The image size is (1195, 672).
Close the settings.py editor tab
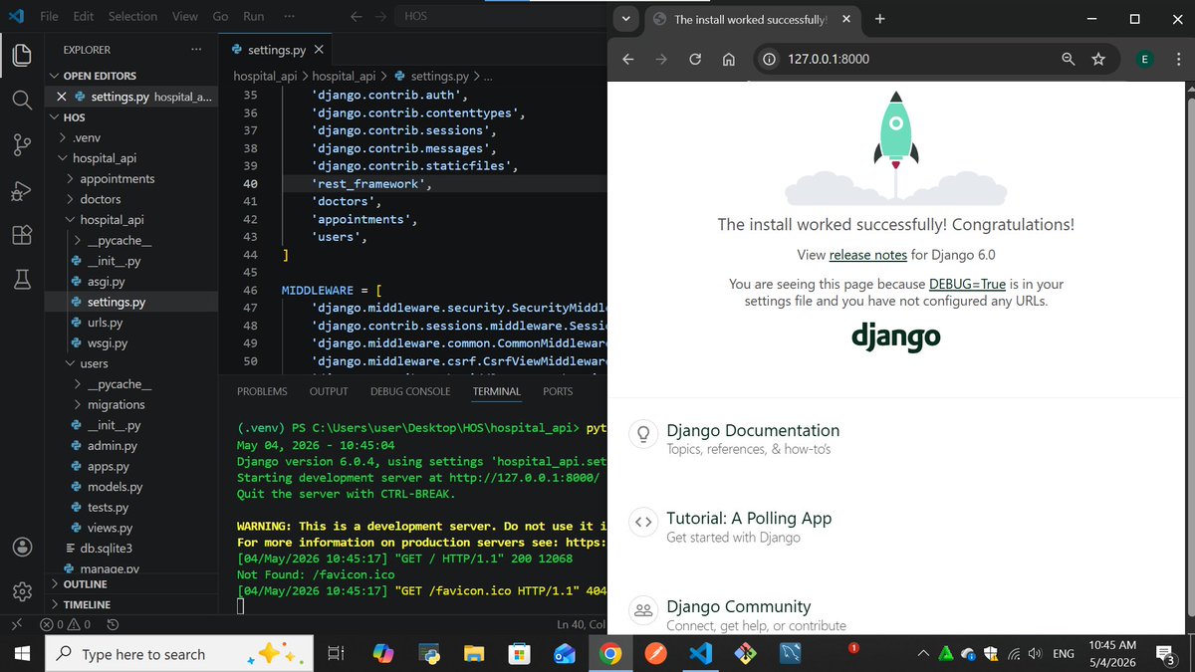pos(319,50)
